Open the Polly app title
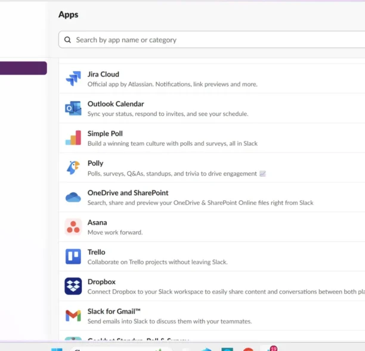Screen dimensions: 365x351 [x=95, y=164]
